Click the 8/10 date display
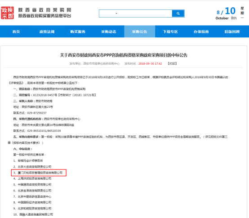 pos(226,11)
